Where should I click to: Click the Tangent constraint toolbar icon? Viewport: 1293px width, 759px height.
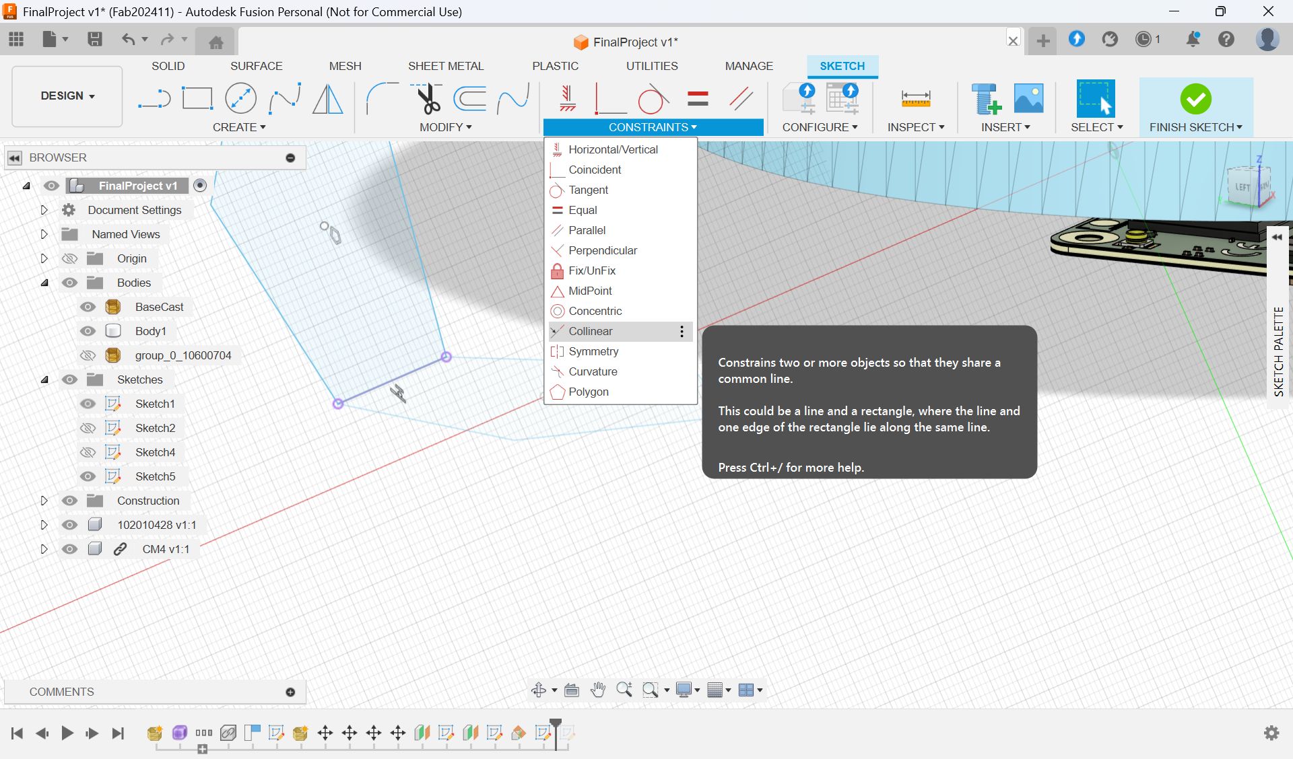pos(653,99)
